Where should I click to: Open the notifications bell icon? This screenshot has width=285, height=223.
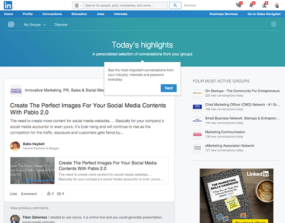pyautogui.click(x=252, y=5)
